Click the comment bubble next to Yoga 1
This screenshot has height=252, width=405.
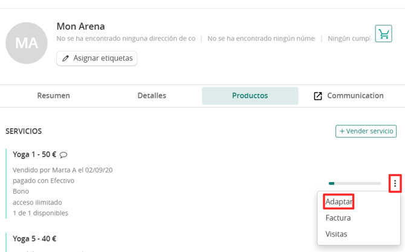[63, 155]
